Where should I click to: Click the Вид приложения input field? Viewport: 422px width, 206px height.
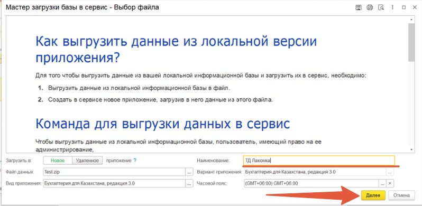[114, 183]
